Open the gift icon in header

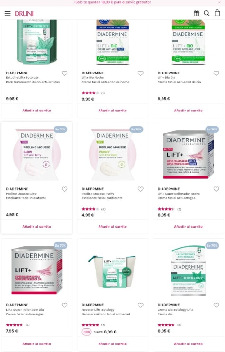(x=196, y=13)
